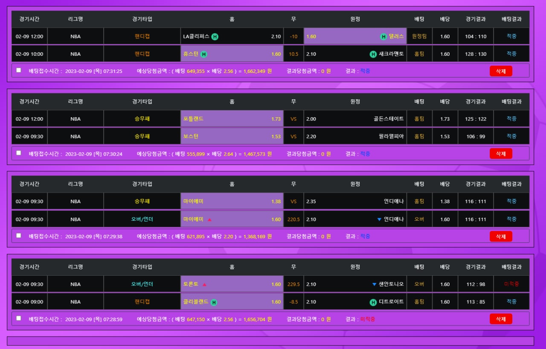Screen dimensions: 546x349
Task: Click the green H icon beside LA클리퍼스
Action: [x=215, y=37]
